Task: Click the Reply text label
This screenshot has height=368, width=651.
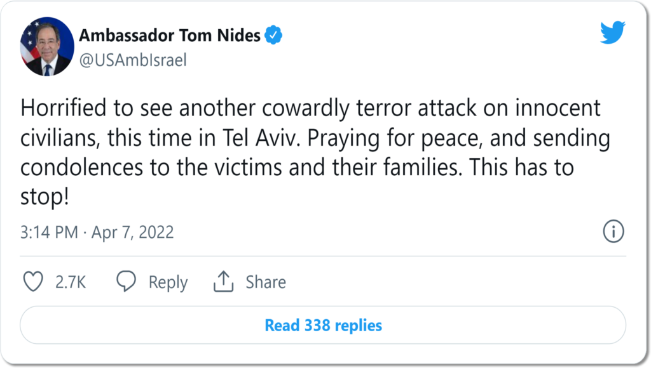Action: click(x=168, y=282)
